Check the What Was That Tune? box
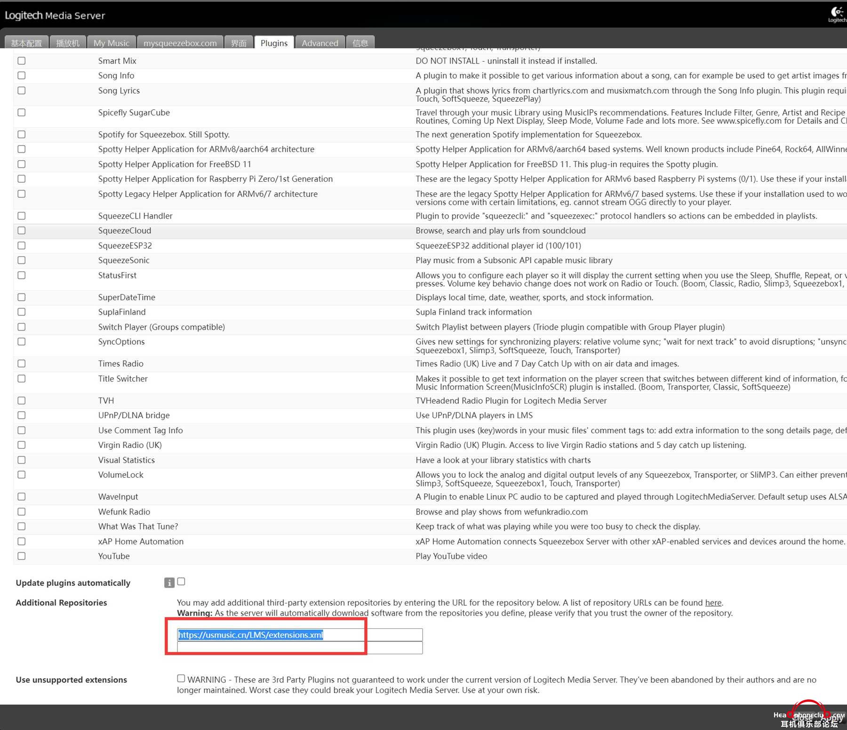 [22, 527]
